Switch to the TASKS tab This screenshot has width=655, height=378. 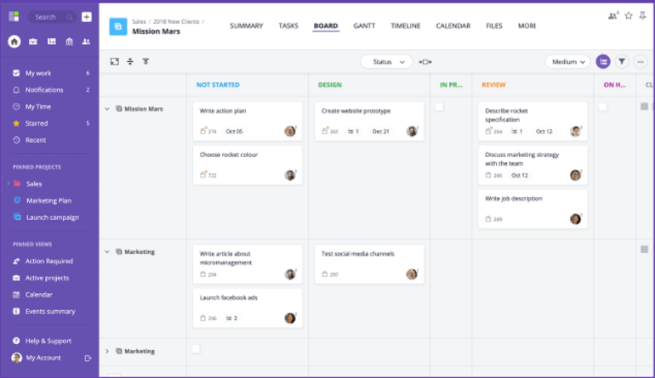coord(288,25)
